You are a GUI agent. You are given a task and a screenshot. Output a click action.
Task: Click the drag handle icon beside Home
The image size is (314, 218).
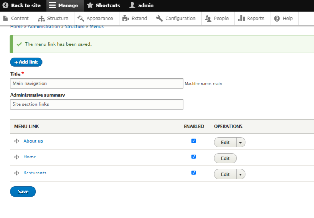click(x=17, y=157)
